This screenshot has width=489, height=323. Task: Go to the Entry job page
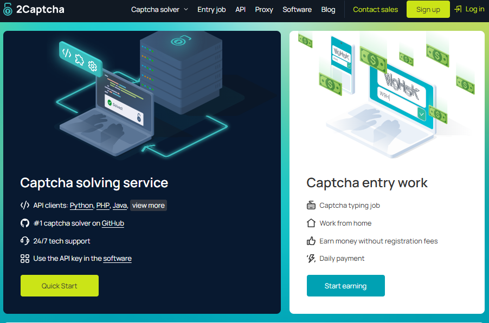(x=211, y=9)
